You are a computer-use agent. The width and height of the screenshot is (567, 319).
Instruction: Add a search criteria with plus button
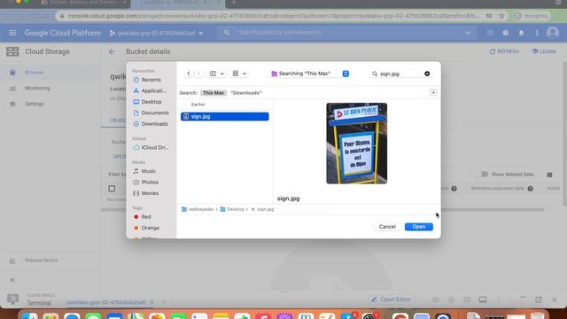point(433,92)
